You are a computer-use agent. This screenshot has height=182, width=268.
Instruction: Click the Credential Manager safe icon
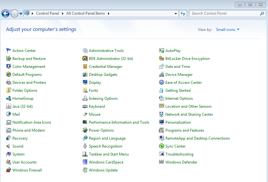[x=85, y=66]
